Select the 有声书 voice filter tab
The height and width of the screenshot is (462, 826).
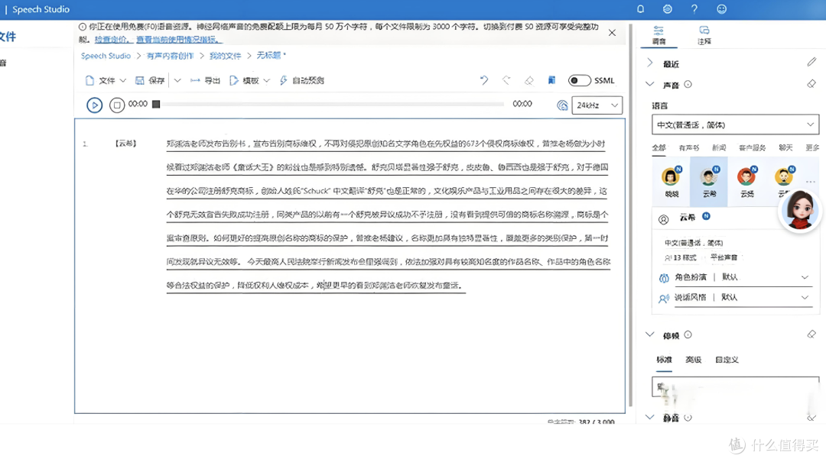(x=689, y=148)
